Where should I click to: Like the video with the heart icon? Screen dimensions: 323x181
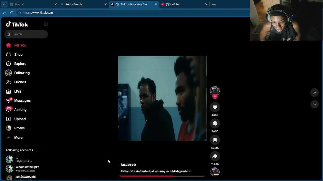(215, 107)
